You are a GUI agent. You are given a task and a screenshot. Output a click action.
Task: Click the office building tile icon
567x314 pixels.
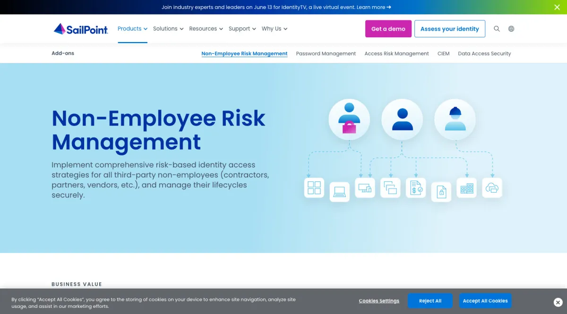tap(467, 187)
